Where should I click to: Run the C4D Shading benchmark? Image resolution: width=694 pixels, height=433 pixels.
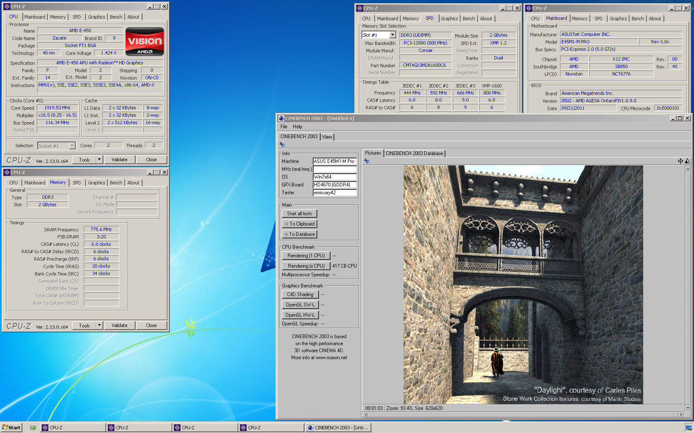point(300,294)
